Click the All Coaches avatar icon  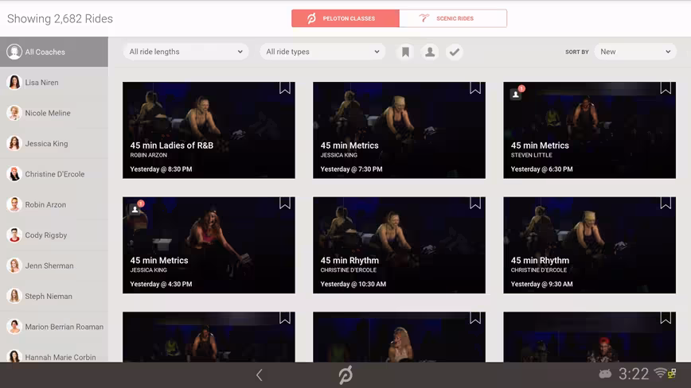click(14, 52)
